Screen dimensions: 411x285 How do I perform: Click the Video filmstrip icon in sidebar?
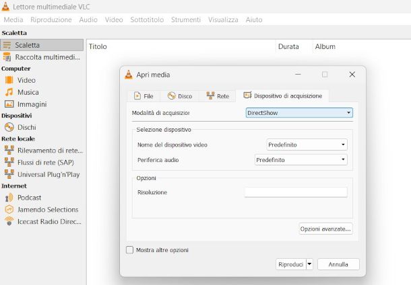[9, 80]
